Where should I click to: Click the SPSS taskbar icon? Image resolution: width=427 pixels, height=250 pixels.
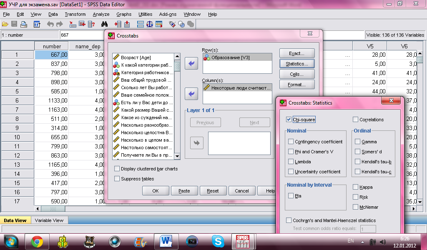[242, 241]
